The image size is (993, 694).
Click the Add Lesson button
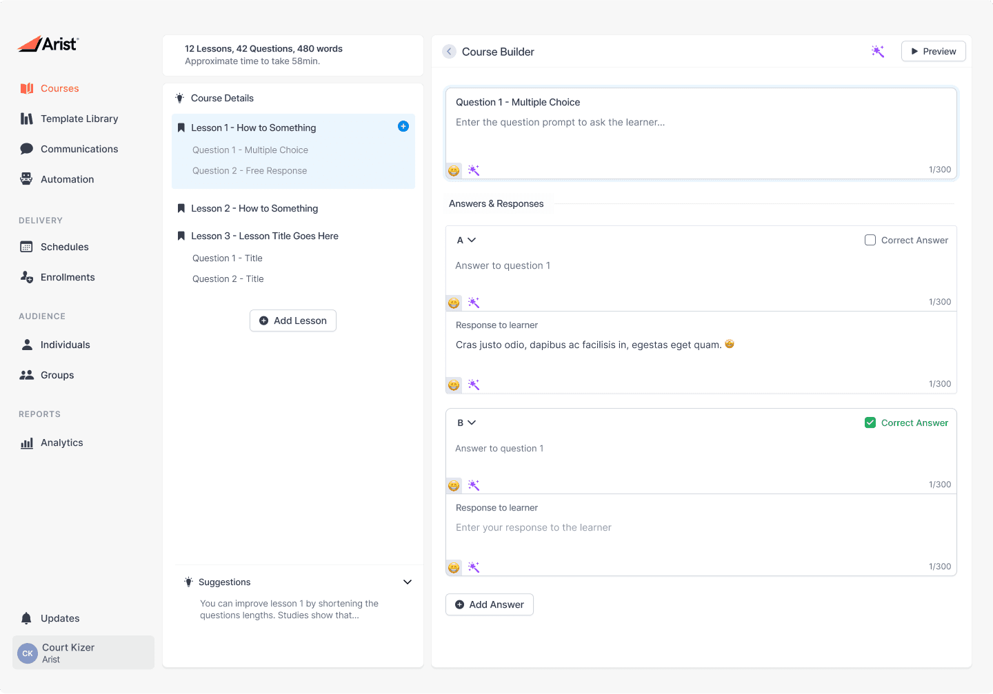(293, 320)
